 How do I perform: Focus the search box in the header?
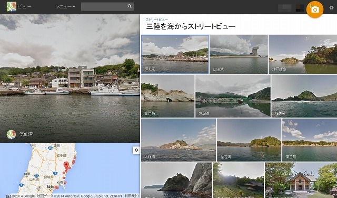tap(107, 6)
